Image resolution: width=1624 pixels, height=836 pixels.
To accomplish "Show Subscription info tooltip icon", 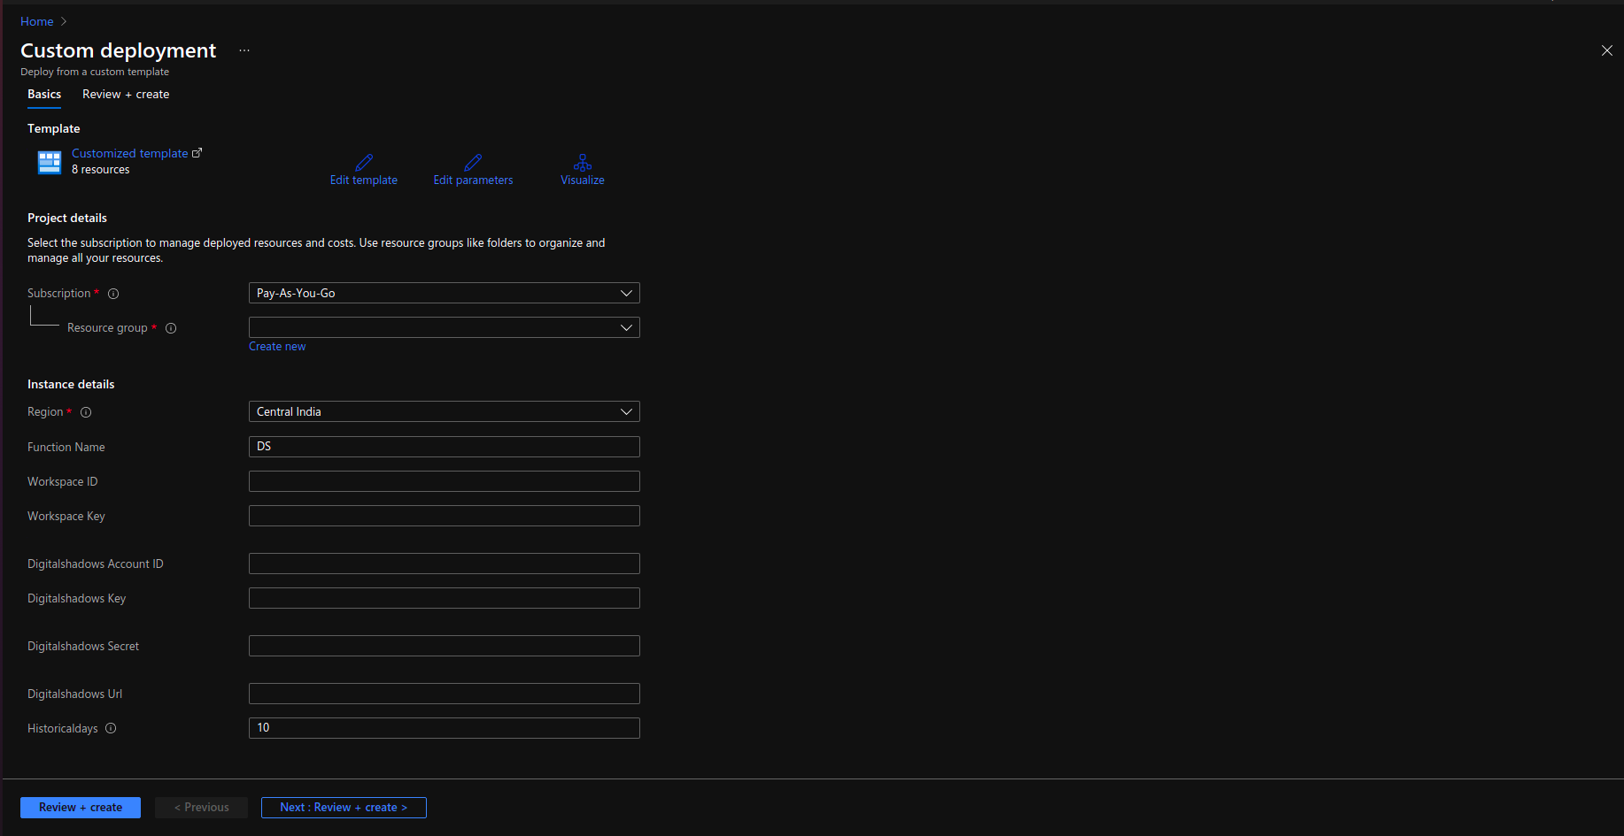I will tap(113, 294).
